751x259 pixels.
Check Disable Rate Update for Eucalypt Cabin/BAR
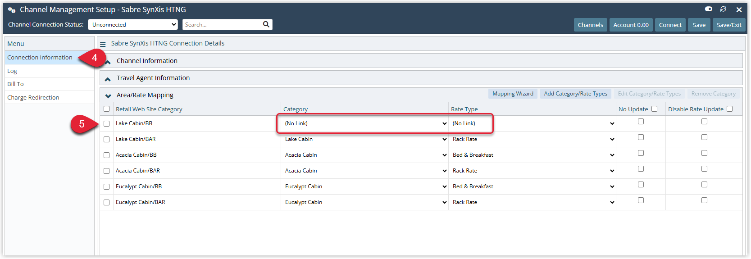point(704,200)
